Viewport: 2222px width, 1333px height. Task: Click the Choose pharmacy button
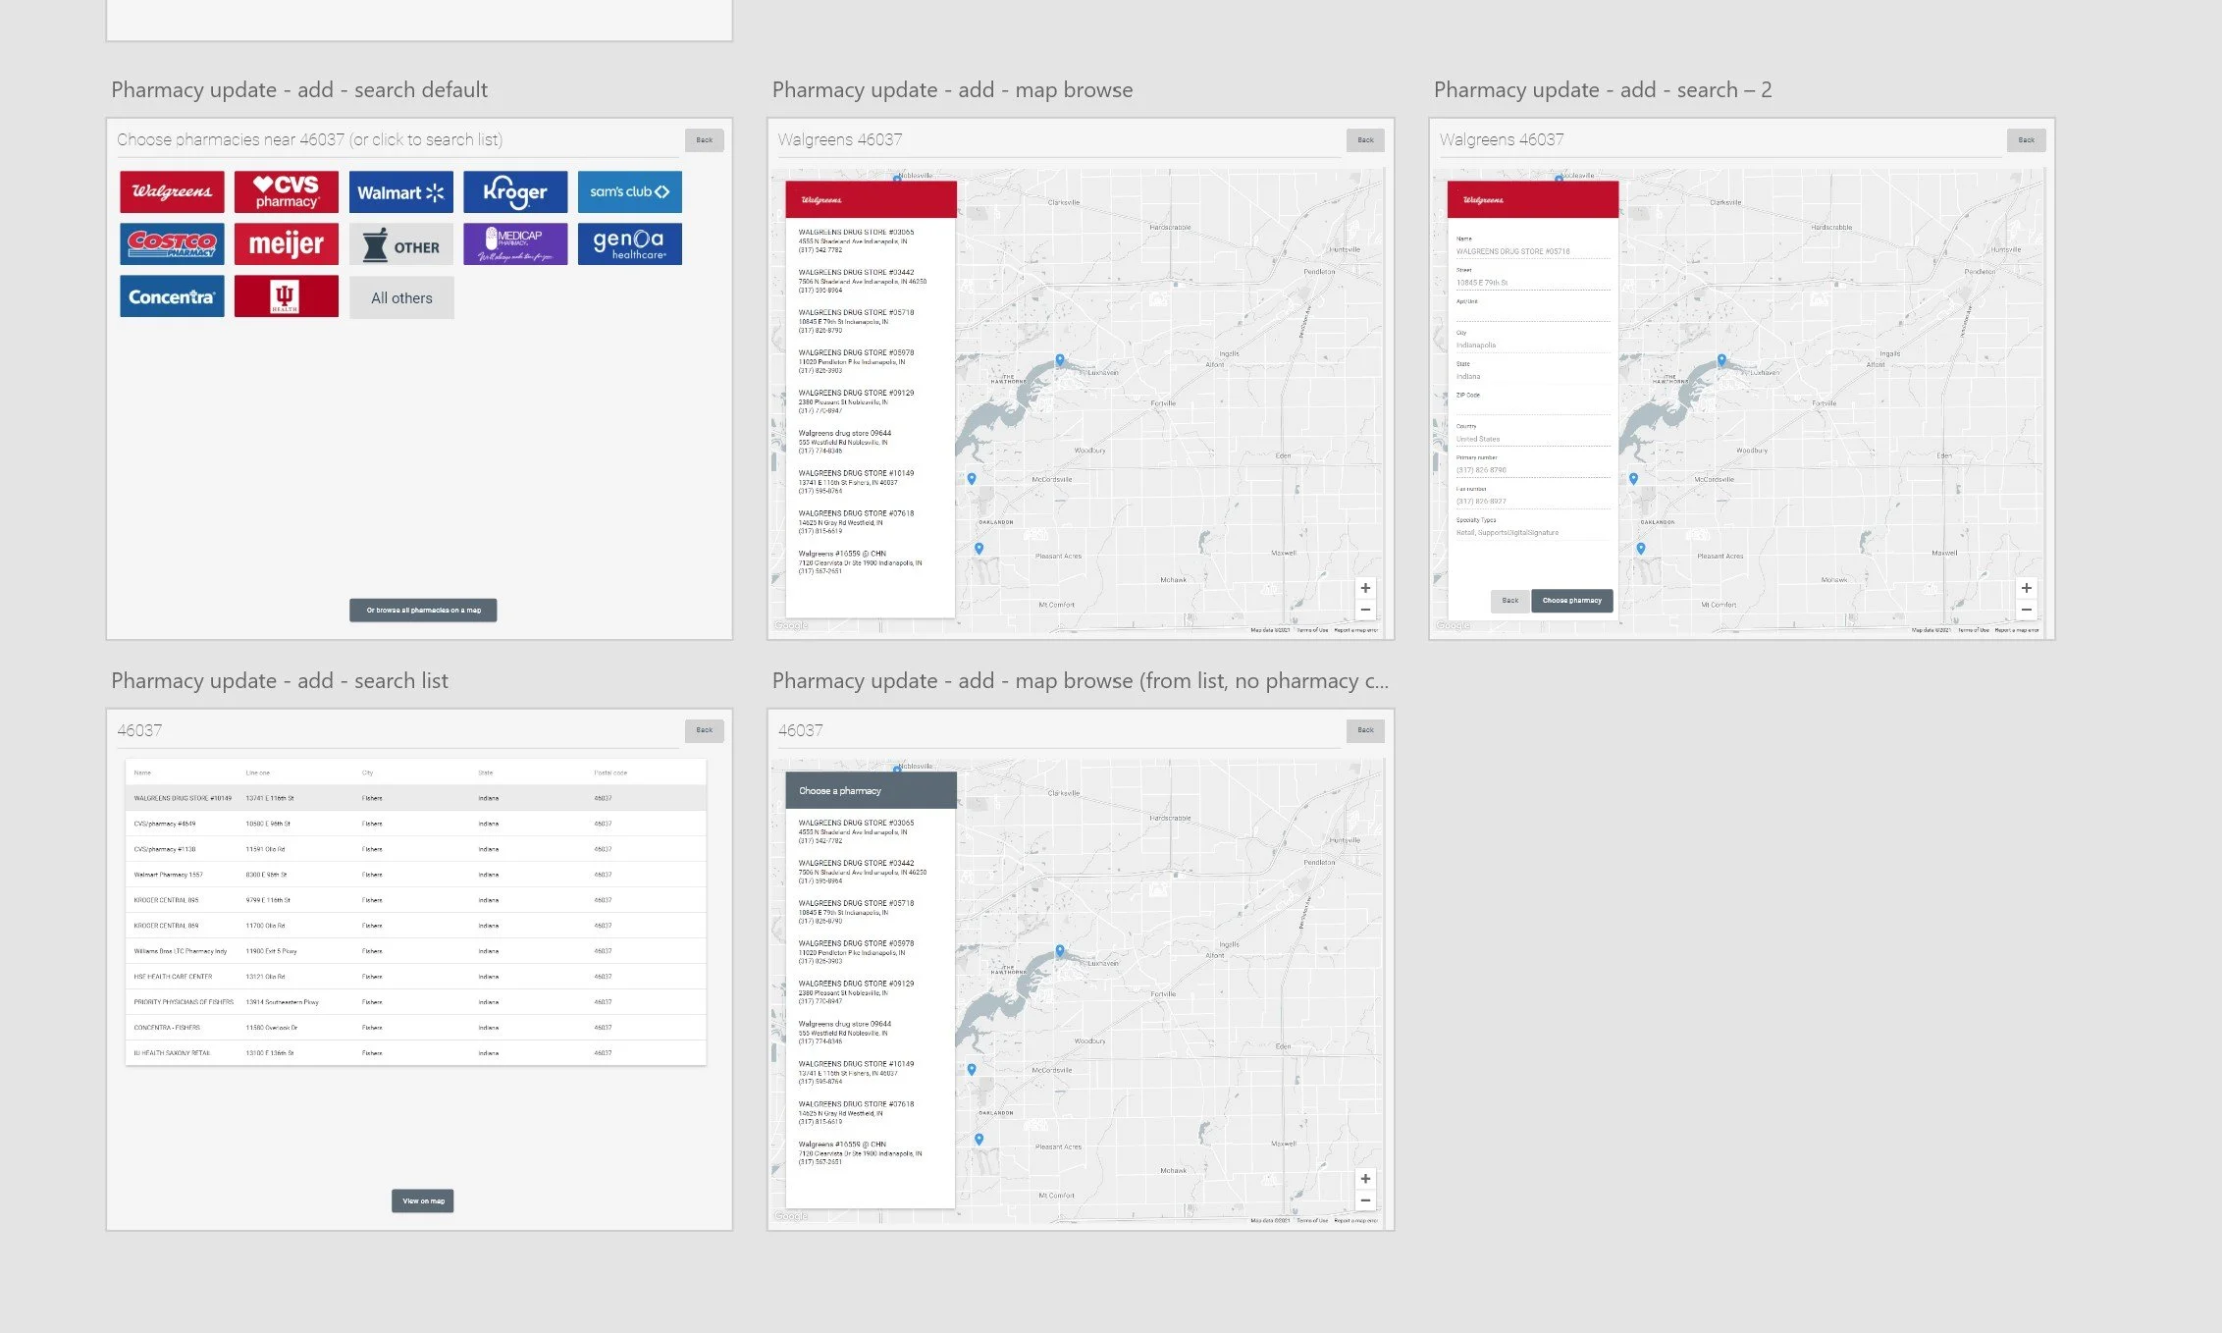coord(1571,601)
